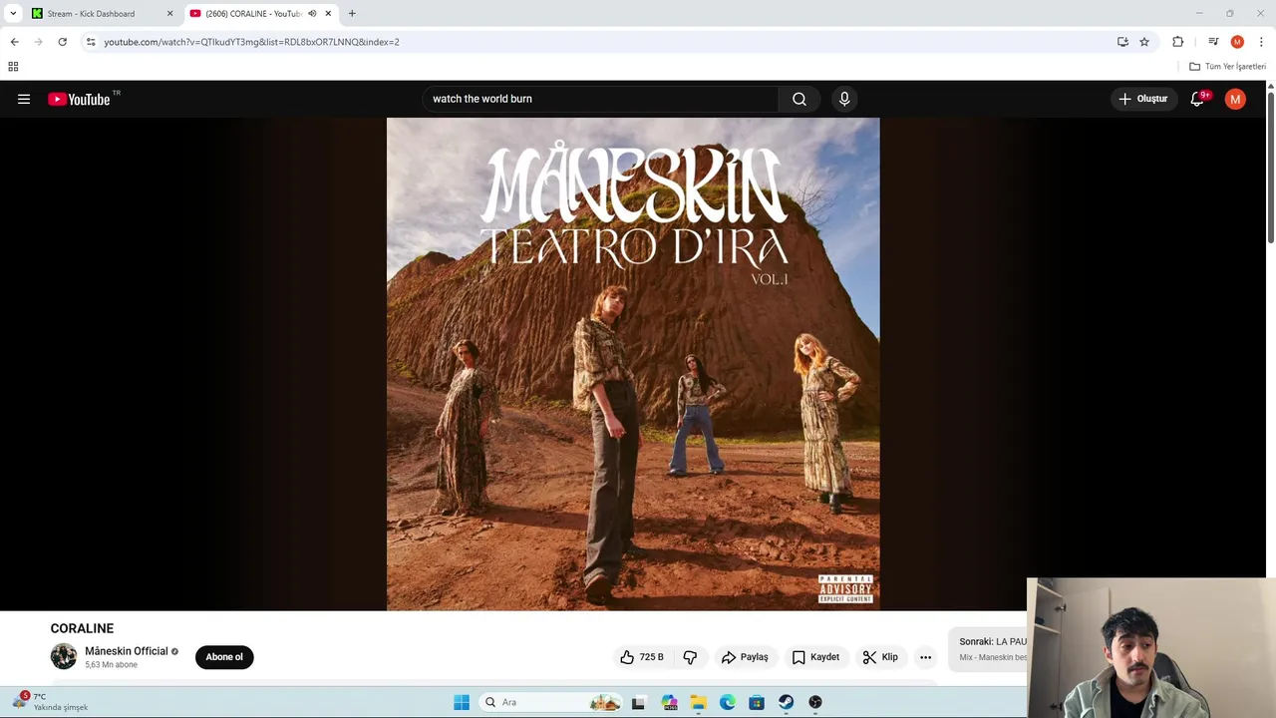Click the CORALINE video title text
Screen dimensions: 1276x718
(x=82, y=628)
